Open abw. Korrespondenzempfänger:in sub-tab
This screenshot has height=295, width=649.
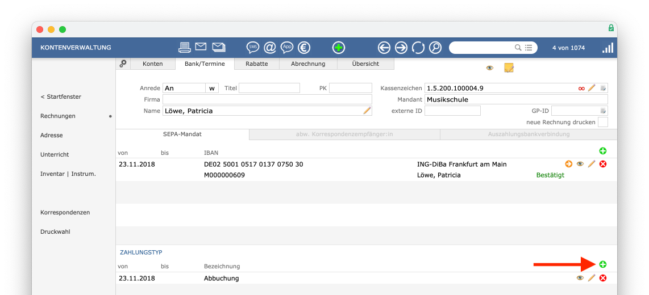point(344,134)
